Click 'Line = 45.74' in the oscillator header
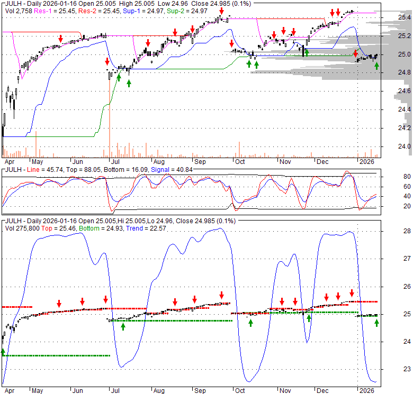 (x=45, y=170)
